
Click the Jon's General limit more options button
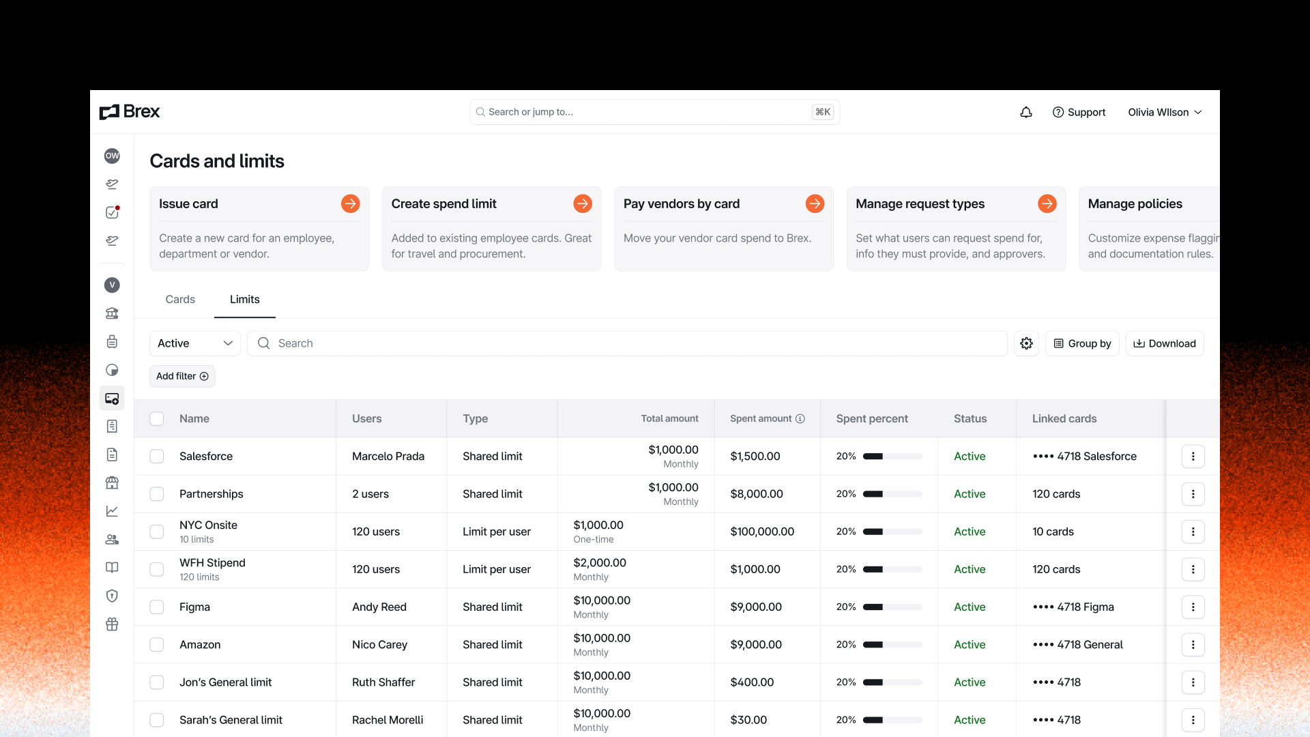point(1193,682)
